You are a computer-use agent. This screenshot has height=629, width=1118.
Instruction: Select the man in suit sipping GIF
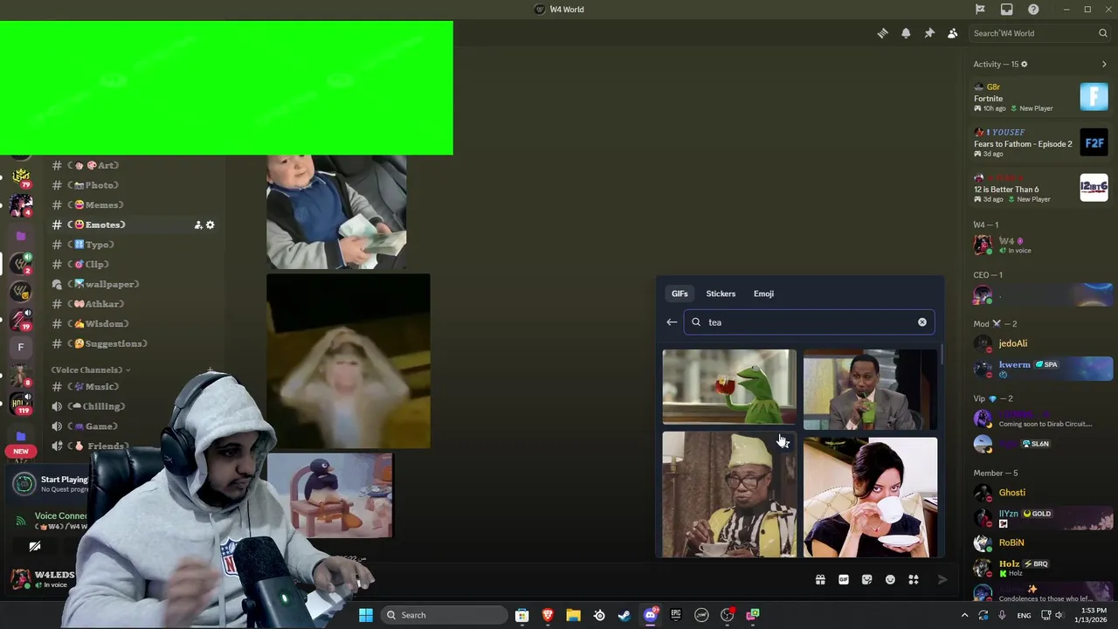pos(870,390)
